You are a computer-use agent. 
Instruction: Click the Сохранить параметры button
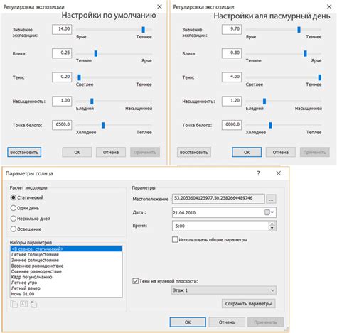249,304
